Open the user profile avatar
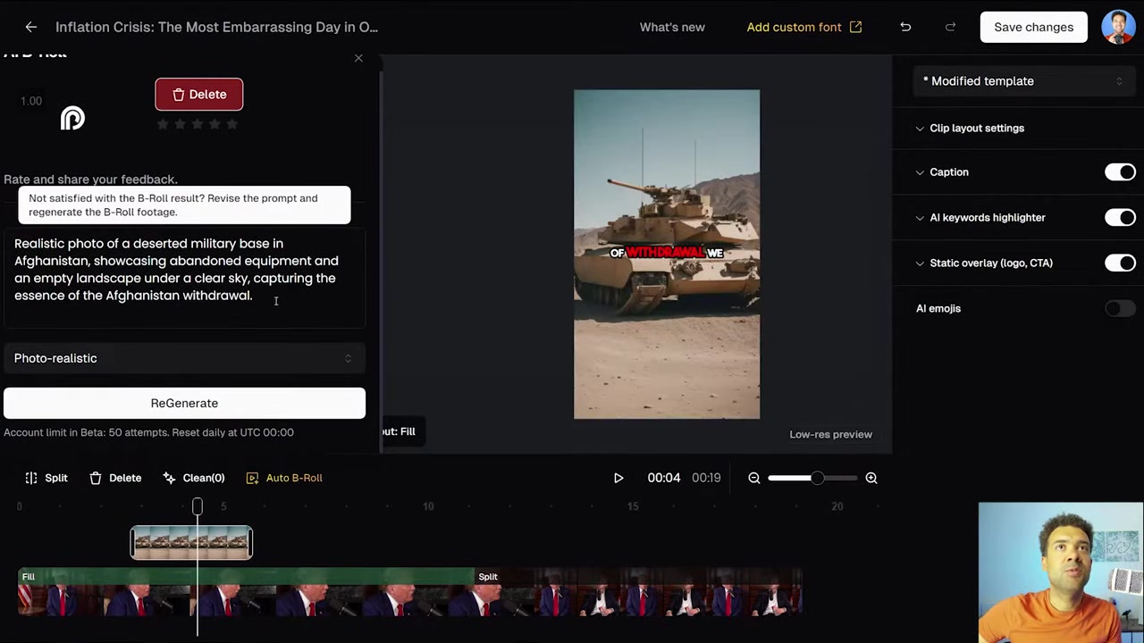1144x643 pixels. point(1118,27)
